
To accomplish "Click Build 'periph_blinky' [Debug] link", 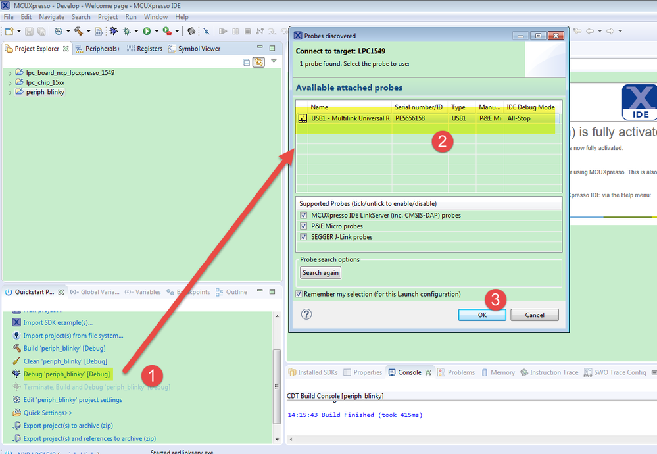I will pos(64,348).
